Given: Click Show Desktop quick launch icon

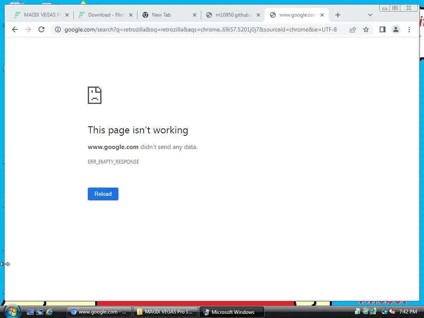Looking at the screenshot, I should (30, 312).
